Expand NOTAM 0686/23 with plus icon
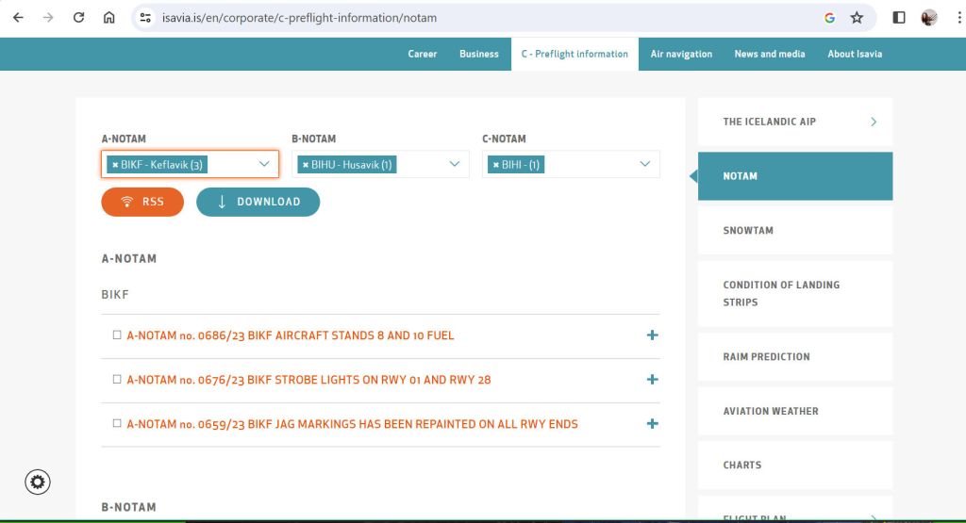966x523 pixels. point(652,335)
